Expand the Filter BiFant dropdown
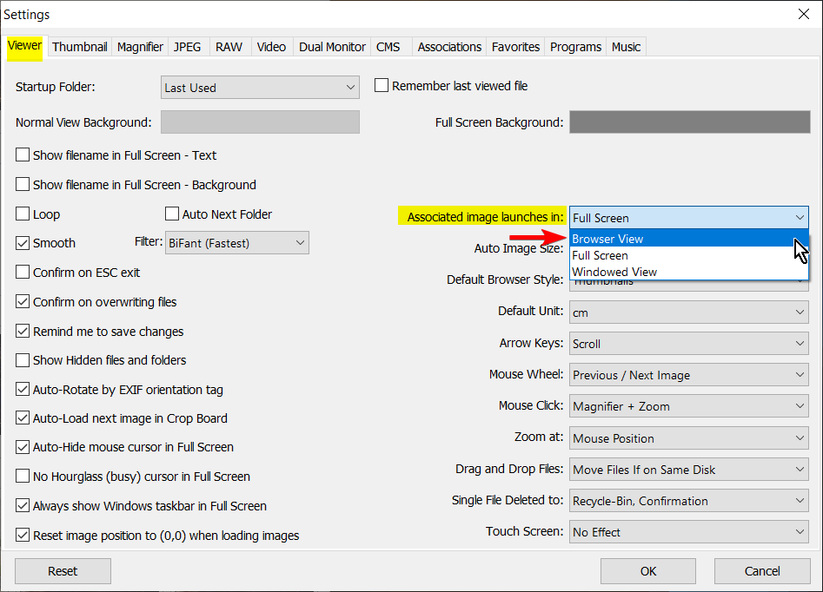Screen dimensions: 823x592 coord(236,243)
